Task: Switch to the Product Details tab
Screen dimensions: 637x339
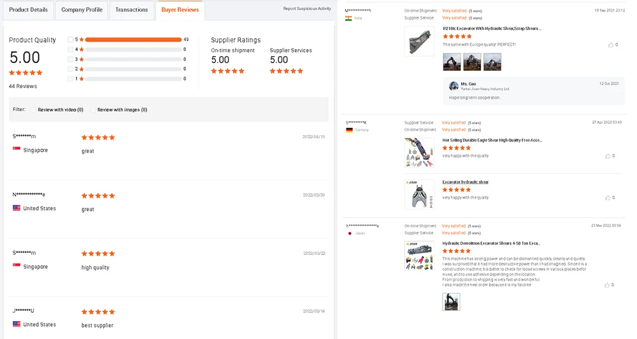Action: pos(28,10)
